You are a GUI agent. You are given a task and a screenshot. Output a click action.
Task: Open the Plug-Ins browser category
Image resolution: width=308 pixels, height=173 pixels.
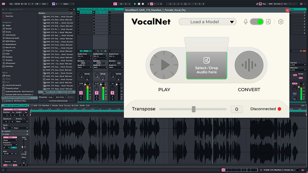tap(9, 50)
